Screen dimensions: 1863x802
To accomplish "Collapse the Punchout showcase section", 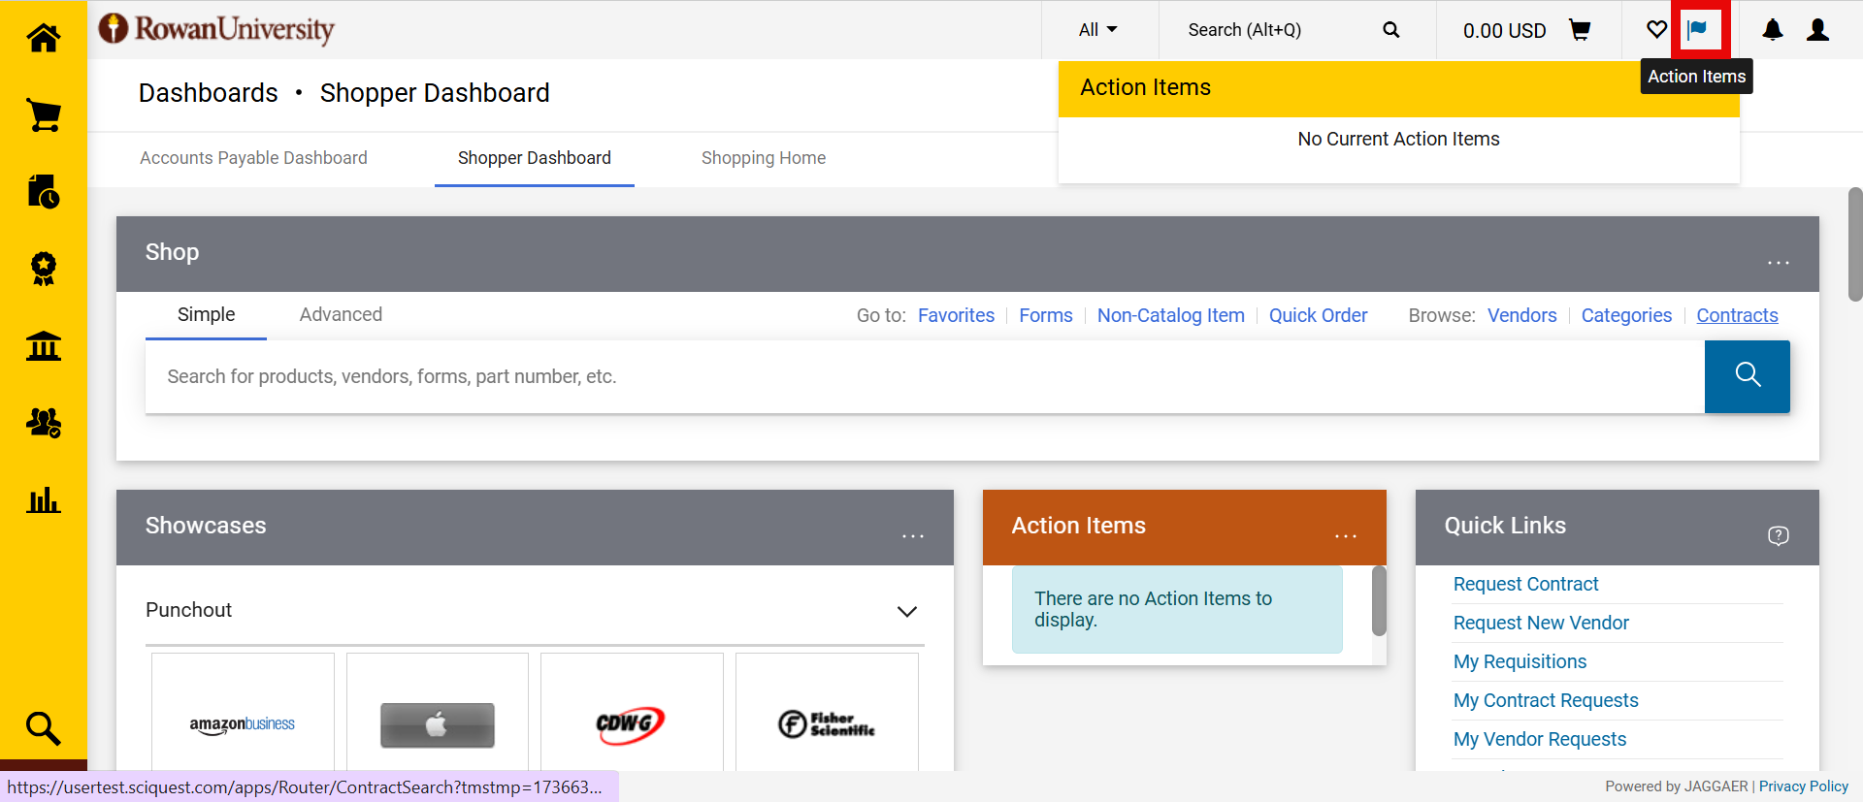I will click(906, 611).
